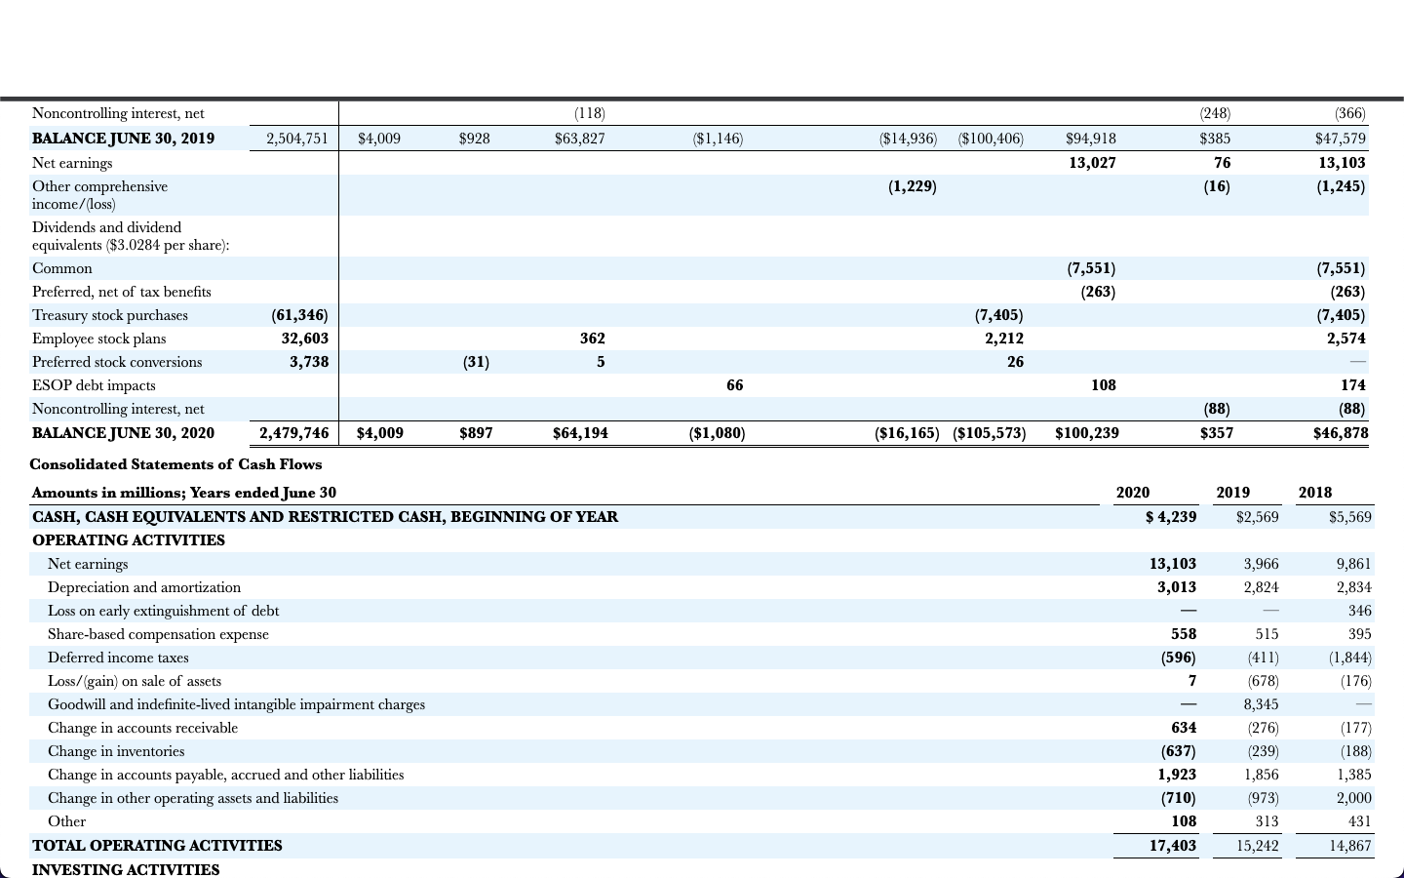The image size is (1404, 878).
Task: Select the ($16,165) value in 2020 balance
Action: coord(907,433)
